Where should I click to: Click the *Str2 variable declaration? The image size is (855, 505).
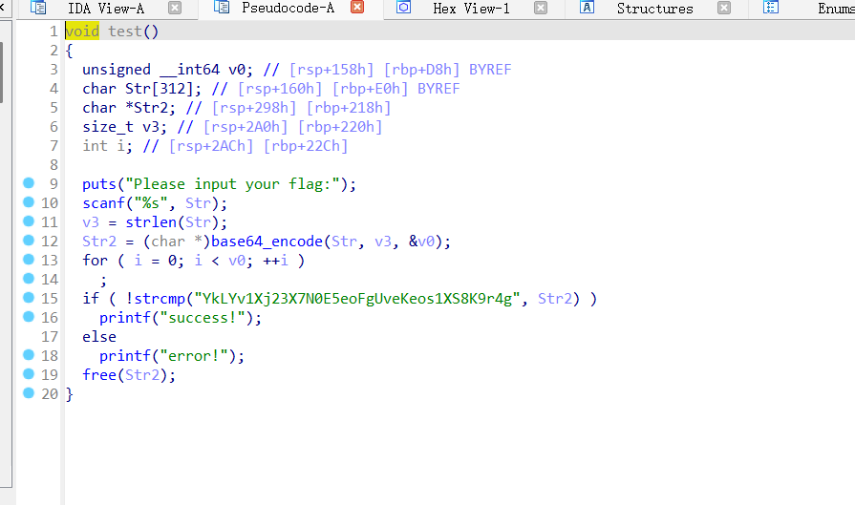(129, 108)
